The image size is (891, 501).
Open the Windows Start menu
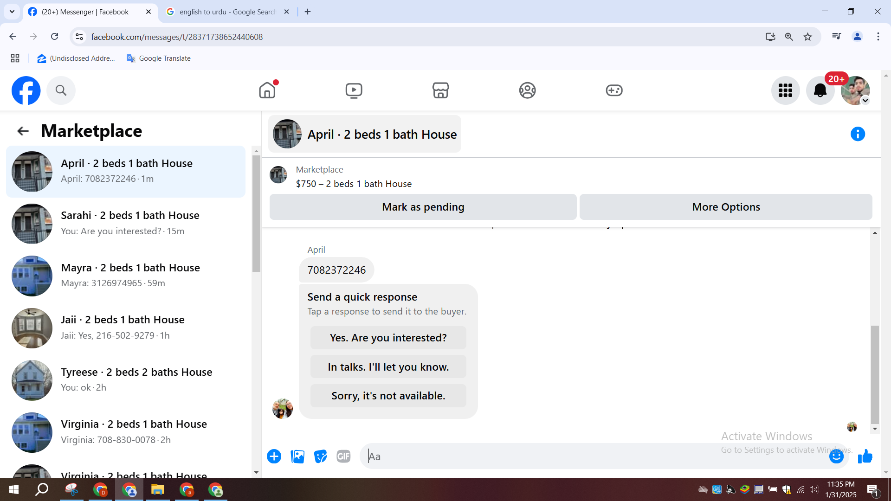click(14, 489)
